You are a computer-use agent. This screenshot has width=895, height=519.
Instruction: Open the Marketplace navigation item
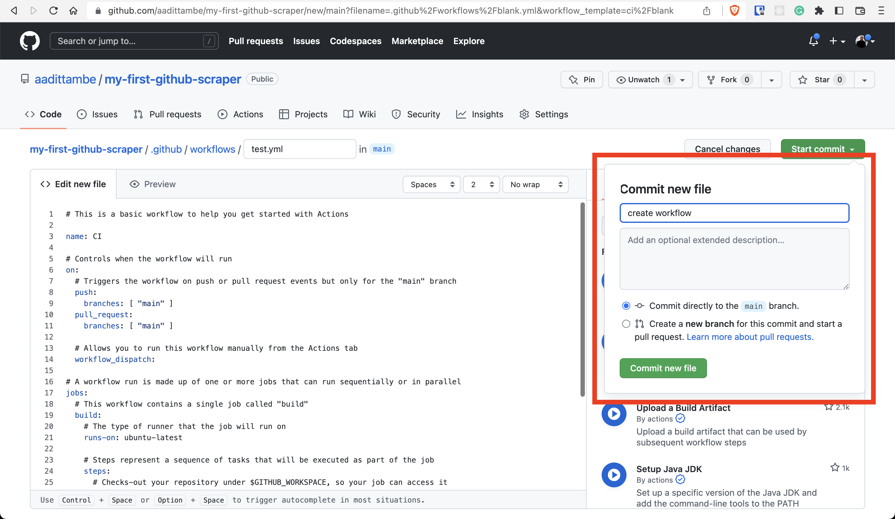[417, 41]
